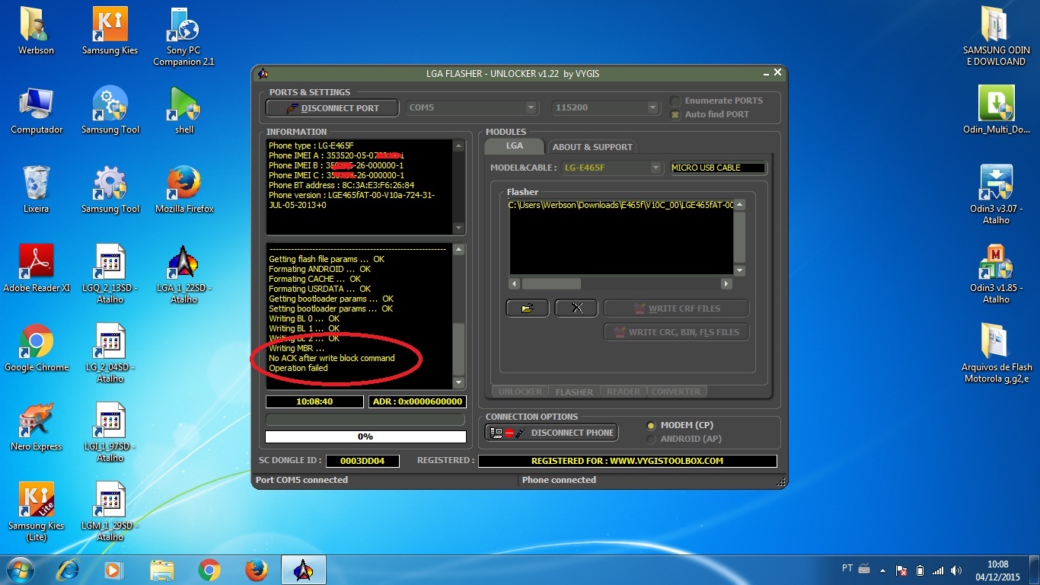Click the ADR : 0x0000600000 address field
Viewport: 1040px width, 585px height.
click(417, 401)
